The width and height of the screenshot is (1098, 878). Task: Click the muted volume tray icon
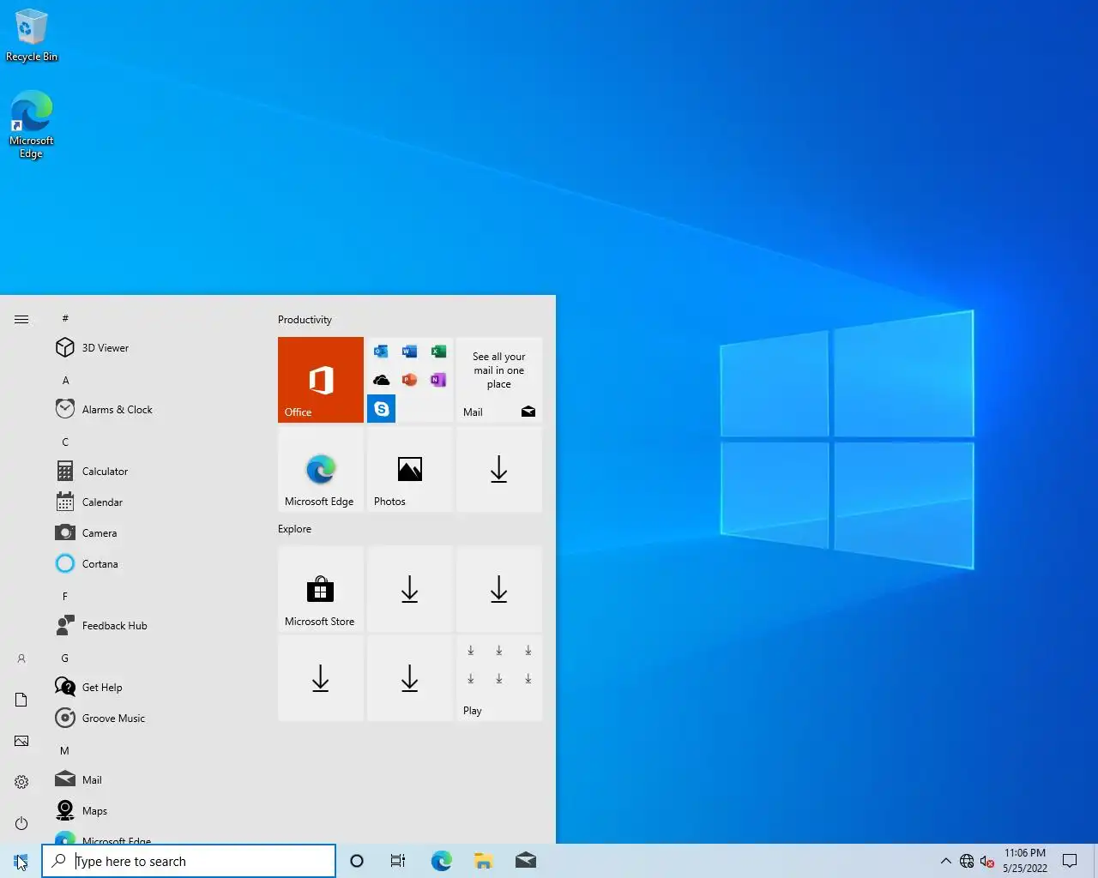pyautogui.click(x=986, y=861)
